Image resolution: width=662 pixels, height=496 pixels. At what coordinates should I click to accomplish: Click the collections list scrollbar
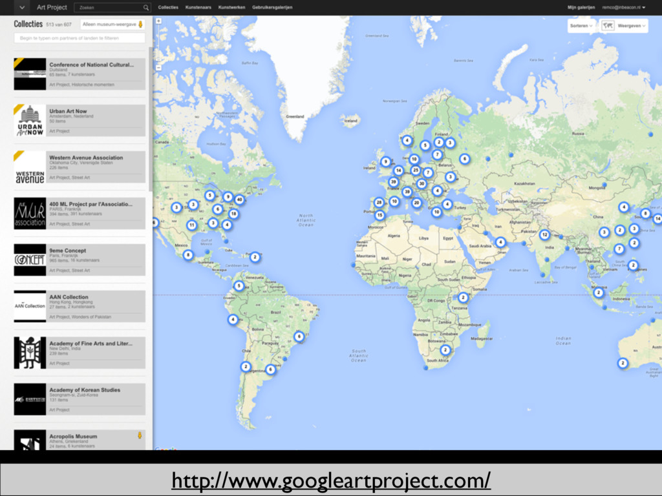pyautogui.click(x=151, y=119)
